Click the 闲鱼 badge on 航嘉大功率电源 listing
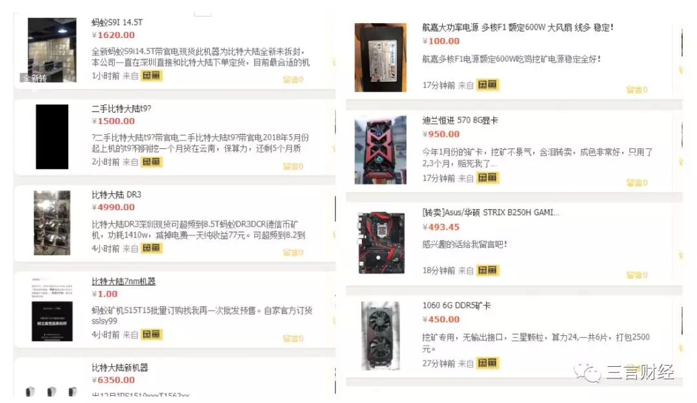Viewport: 697px width, 403px height. 488,85
